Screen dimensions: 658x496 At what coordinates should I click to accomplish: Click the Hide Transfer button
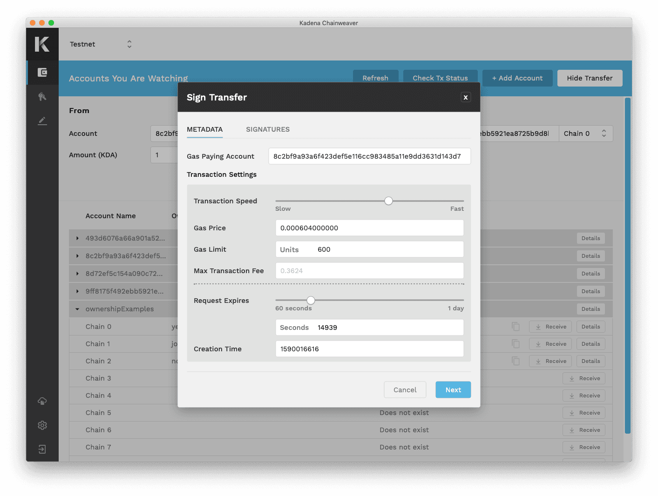click(590, 78)
